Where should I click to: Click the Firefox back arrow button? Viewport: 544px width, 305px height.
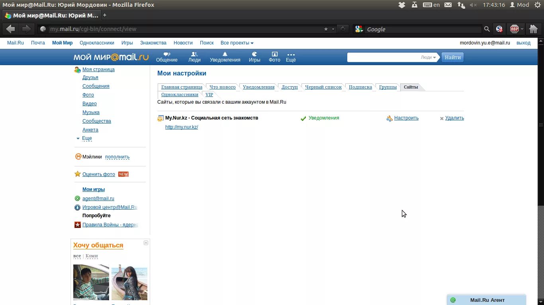point(11,29)
